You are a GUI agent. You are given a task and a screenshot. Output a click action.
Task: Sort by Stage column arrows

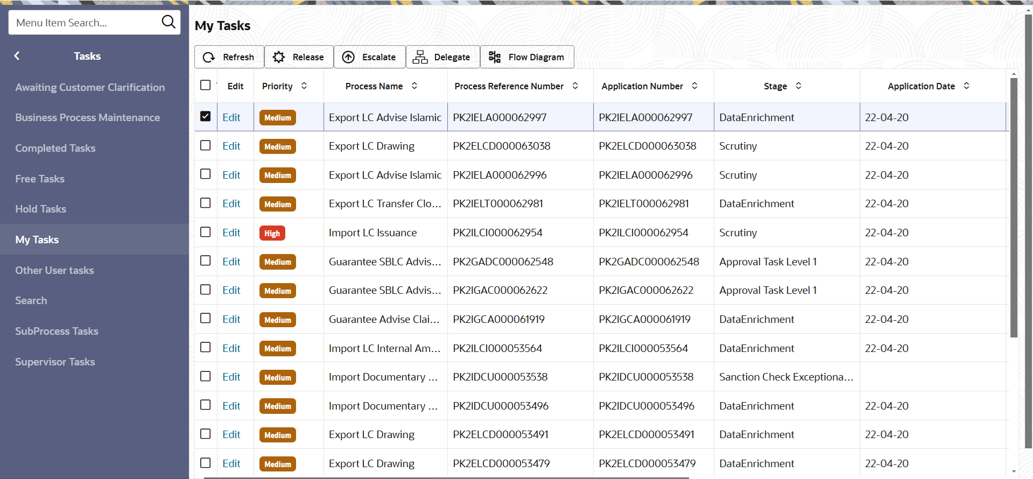click(799, 86)
